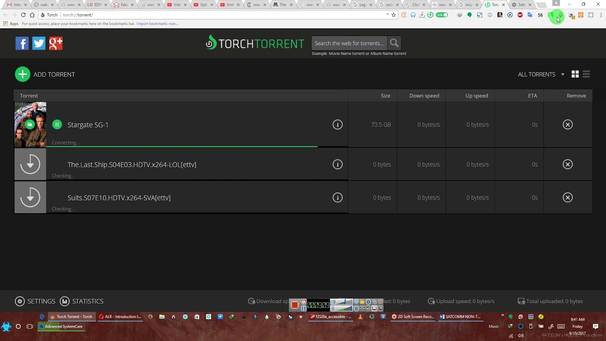The width and height of the screenshot is (606, 341).
Task: Click the Torch Torrent logo
Action: point(255,43)
